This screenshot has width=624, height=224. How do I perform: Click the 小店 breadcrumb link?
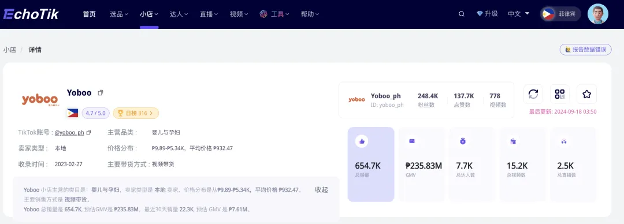[10, 50]
